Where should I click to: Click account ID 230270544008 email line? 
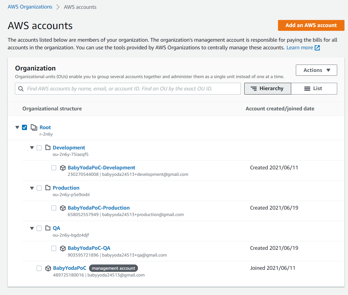click(128, 174)
